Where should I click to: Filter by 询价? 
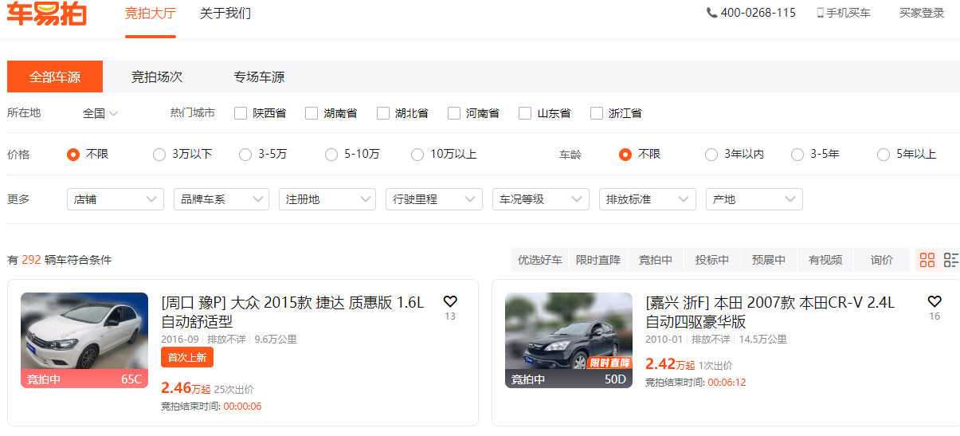[882, 260]
